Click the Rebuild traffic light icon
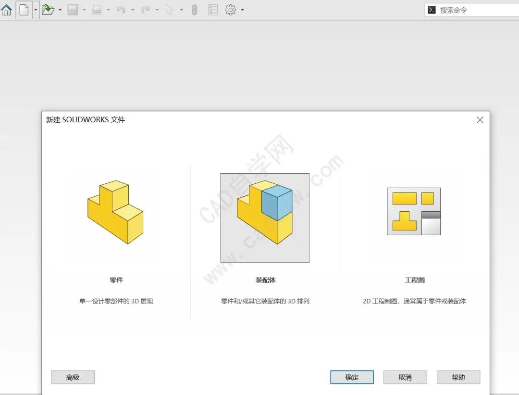Viewport: 519px width, 395px height. pos(194,10)
